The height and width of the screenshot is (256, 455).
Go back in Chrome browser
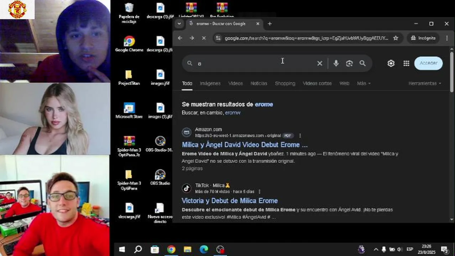pos(180,38)
